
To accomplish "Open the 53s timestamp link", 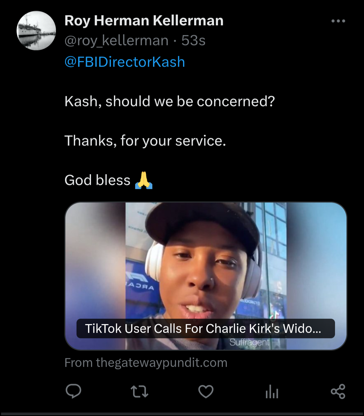I will (193, 41).
